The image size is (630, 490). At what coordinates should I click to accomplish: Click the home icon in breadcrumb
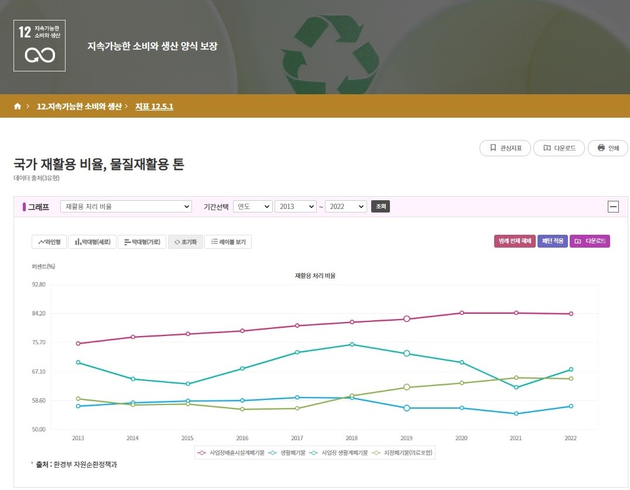[x=18, y=107]
